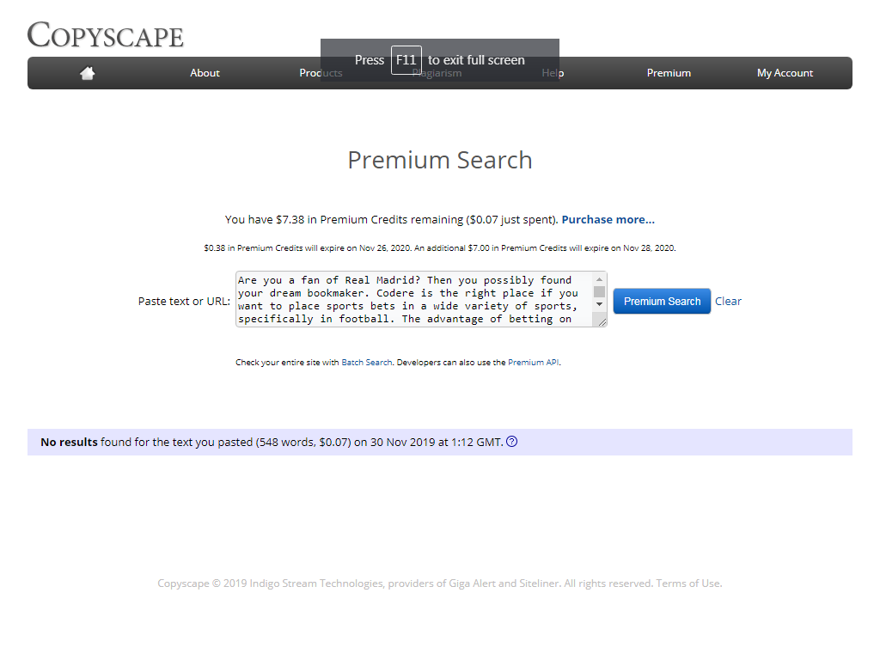Open My Account menu
Screen dimensions: 880x660
click(785, 73)
